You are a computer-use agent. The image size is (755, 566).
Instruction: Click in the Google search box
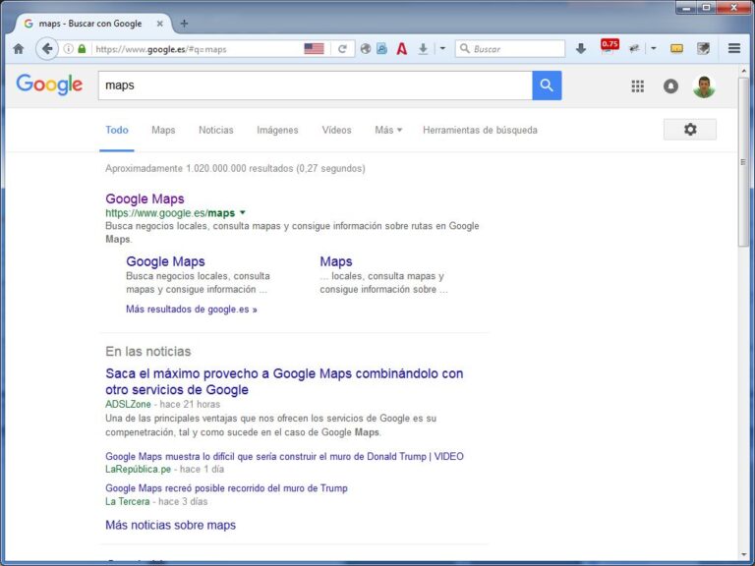(x=316, y=85)
